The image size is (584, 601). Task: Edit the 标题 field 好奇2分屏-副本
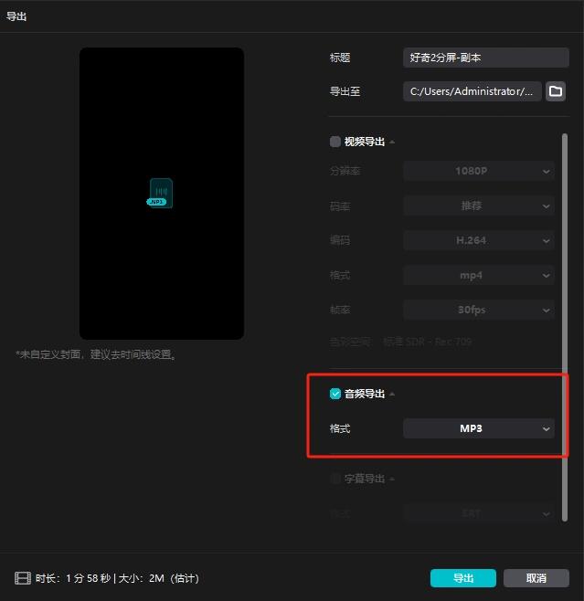[486, 58]
